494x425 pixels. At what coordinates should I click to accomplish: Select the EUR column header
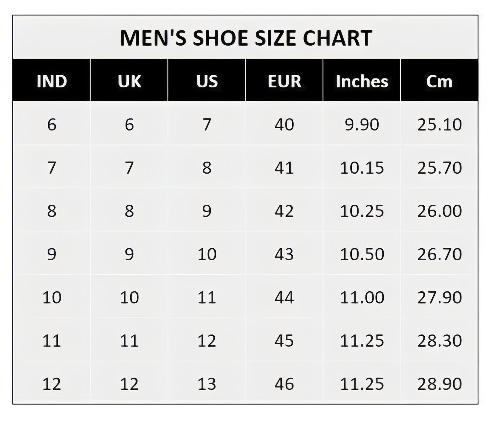[284, 81]
